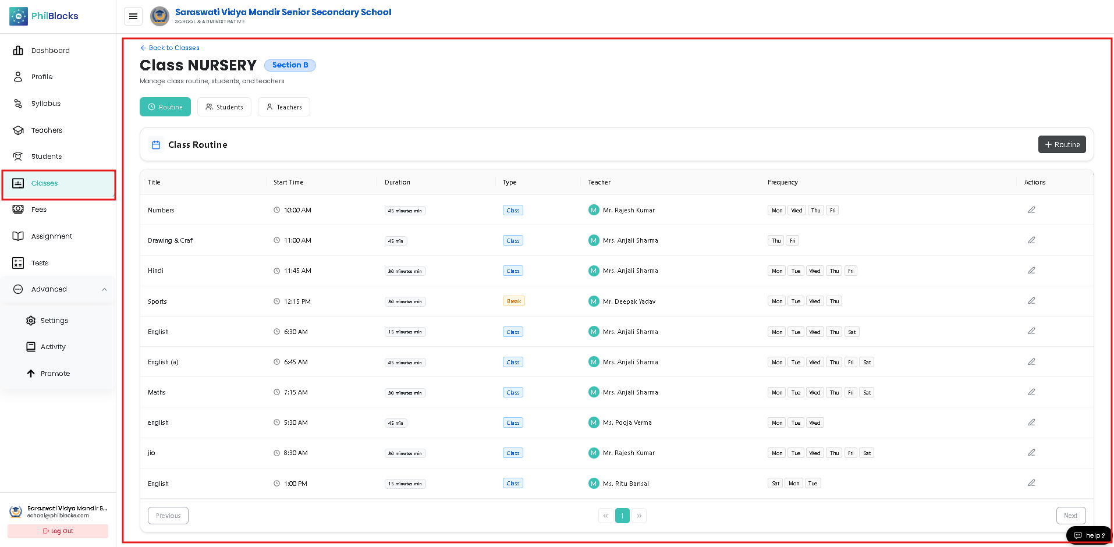The width and height of the screenshot is (1114, 547).
Task: Log Out of the account
Action: [58, 531]
